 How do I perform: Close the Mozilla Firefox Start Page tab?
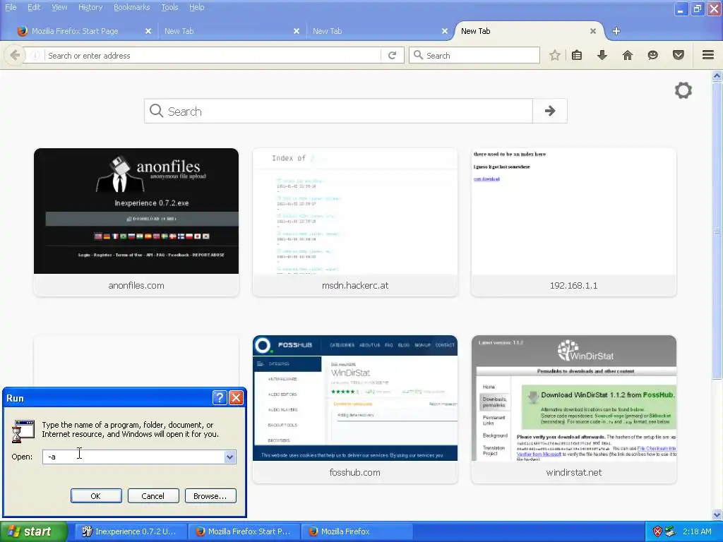tap(148, 31)
